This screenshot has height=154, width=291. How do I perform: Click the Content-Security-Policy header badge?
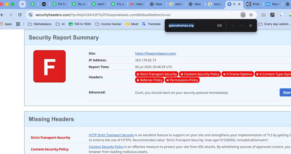pyautogui.click(x=200, y=74)
